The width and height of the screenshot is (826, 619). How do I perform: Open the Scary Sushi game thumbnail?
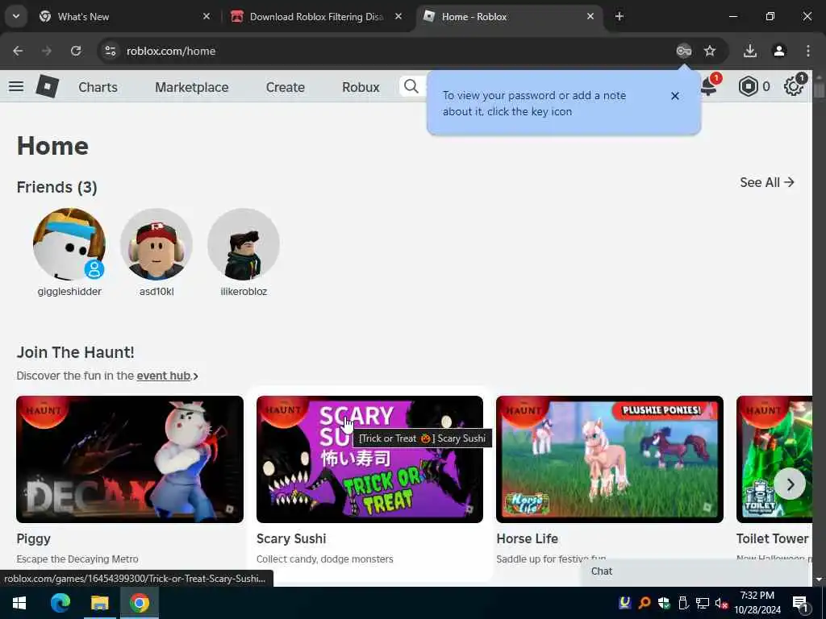(x=369, y=459)
